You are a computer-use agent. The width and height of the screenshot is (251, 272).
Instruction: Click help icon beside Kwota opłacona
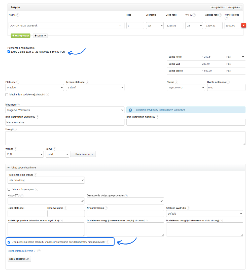(x=228, y=82)
